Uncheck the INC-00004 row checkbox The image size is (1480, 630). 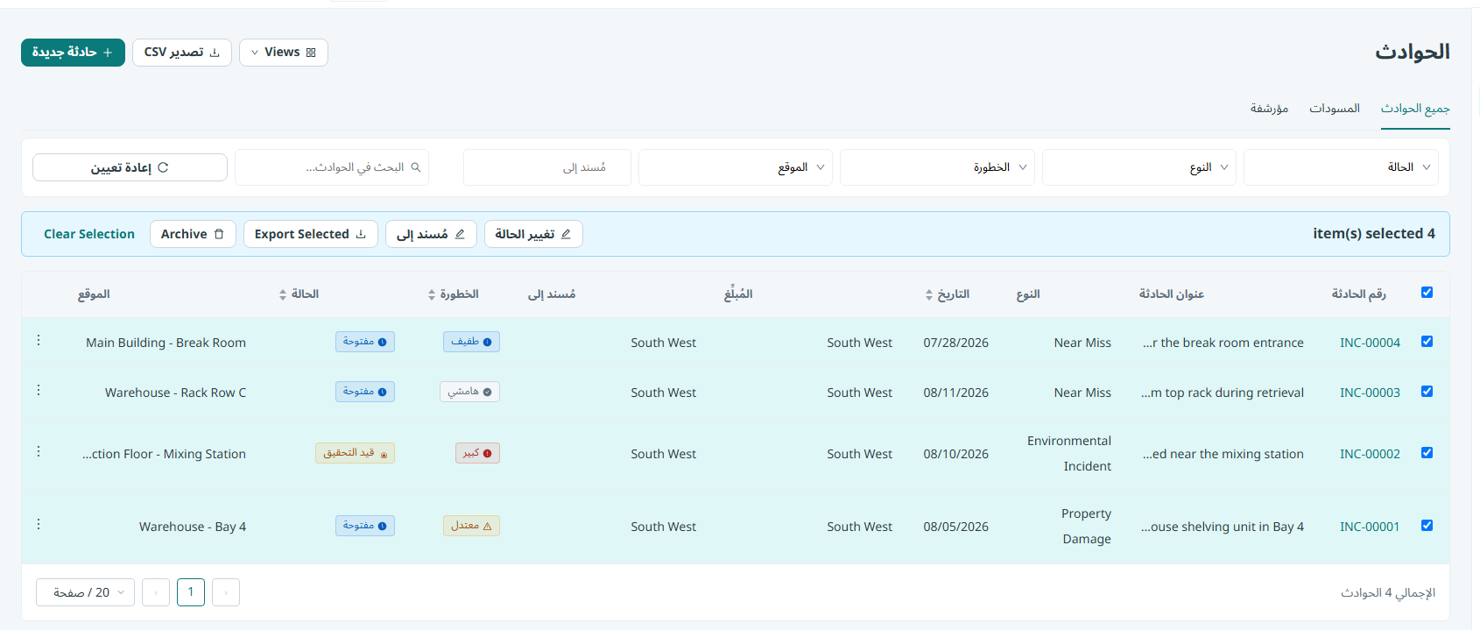[x=1427, y=342]
